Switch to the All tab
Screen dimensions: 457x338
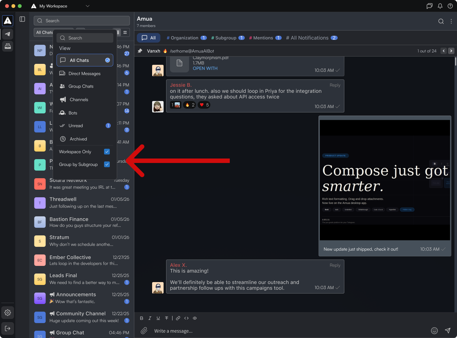coord(149,38)
